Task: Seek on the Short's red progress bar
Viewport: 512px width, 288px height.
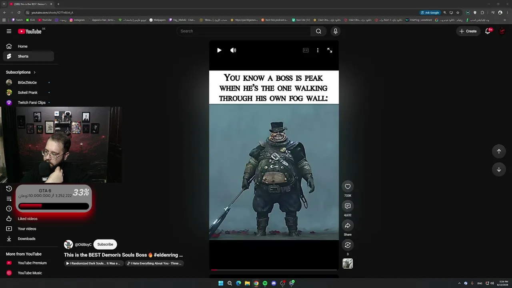Action: [274, 270]
